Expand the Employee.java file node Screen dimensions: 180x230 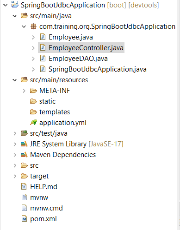coord(33,37)
